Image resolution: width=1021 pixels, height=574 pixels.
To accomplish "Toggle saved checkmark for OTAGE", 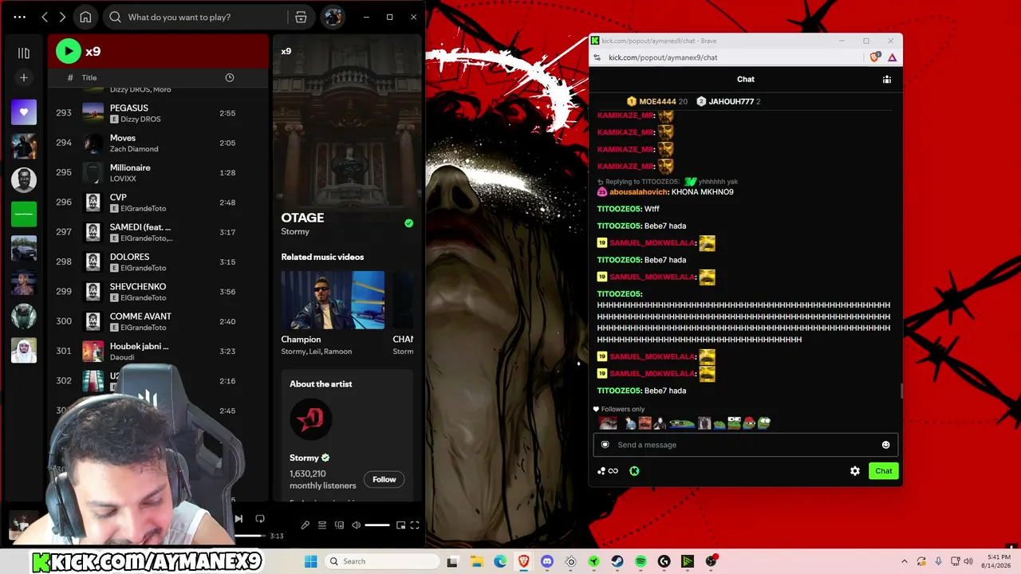I will 409,223.
